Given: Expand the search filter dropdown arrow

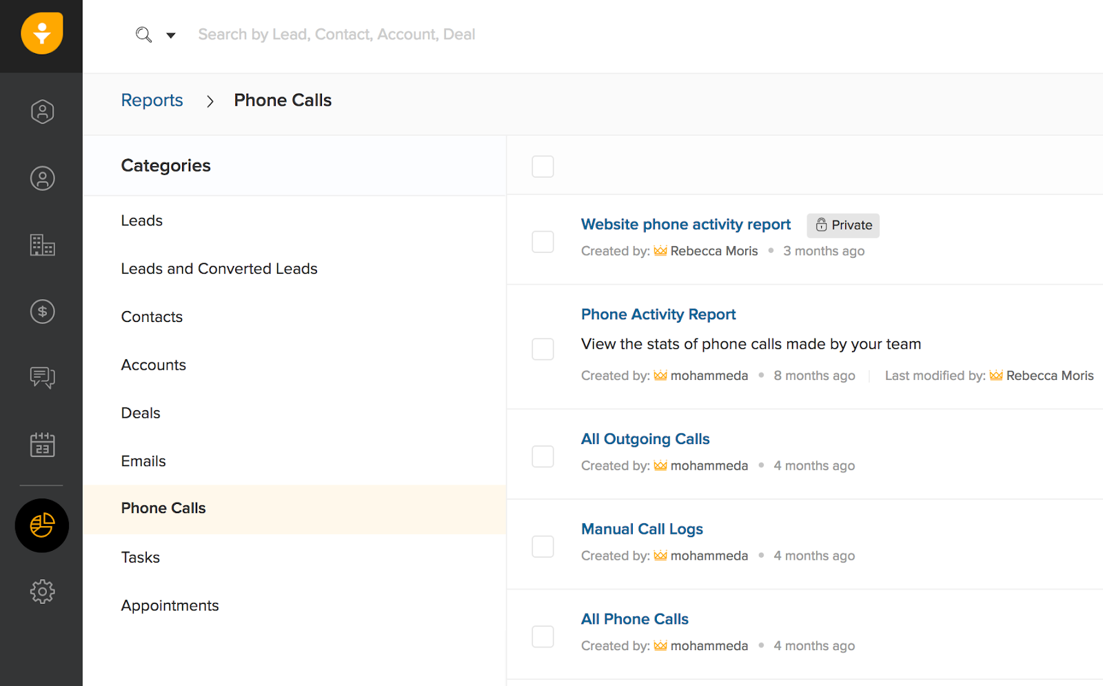Looking at the screenshot, I should 171,35.
